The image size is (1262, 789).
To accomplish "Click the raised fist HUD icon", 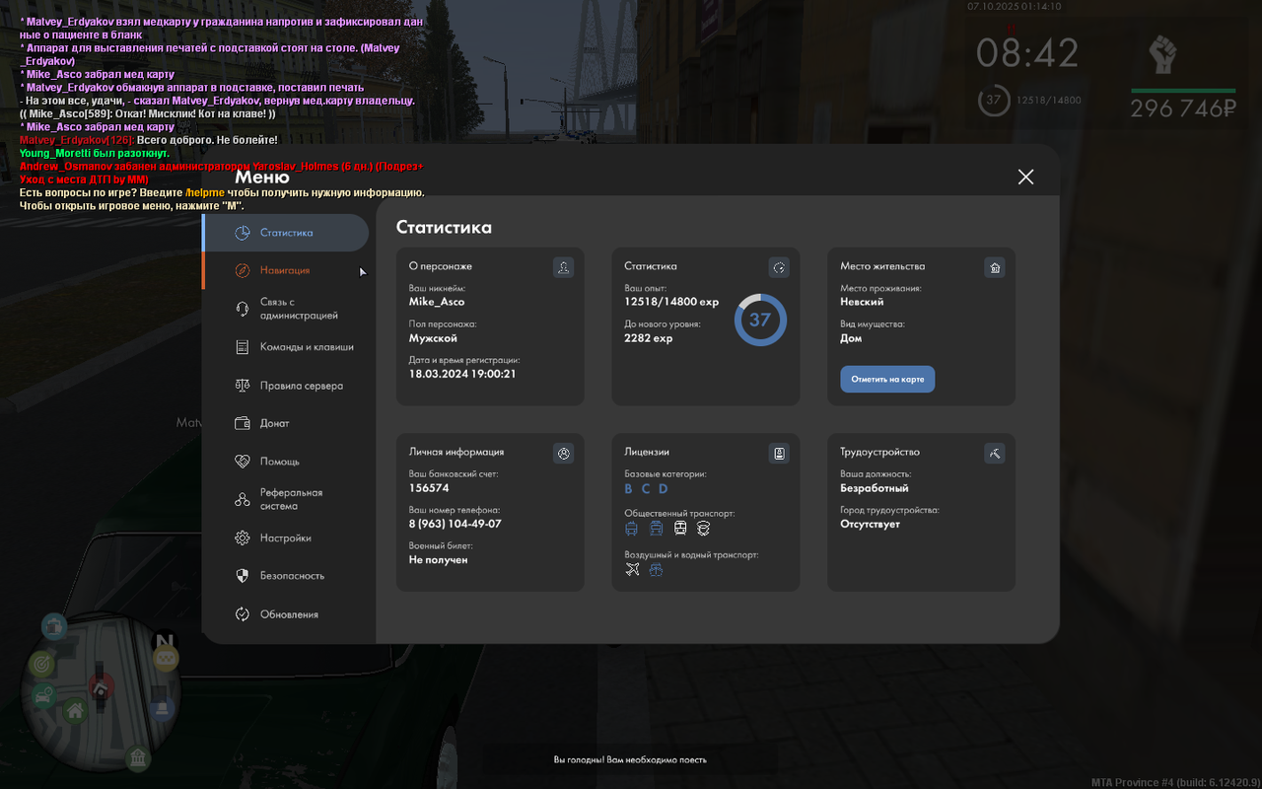I will [1163, 54].
